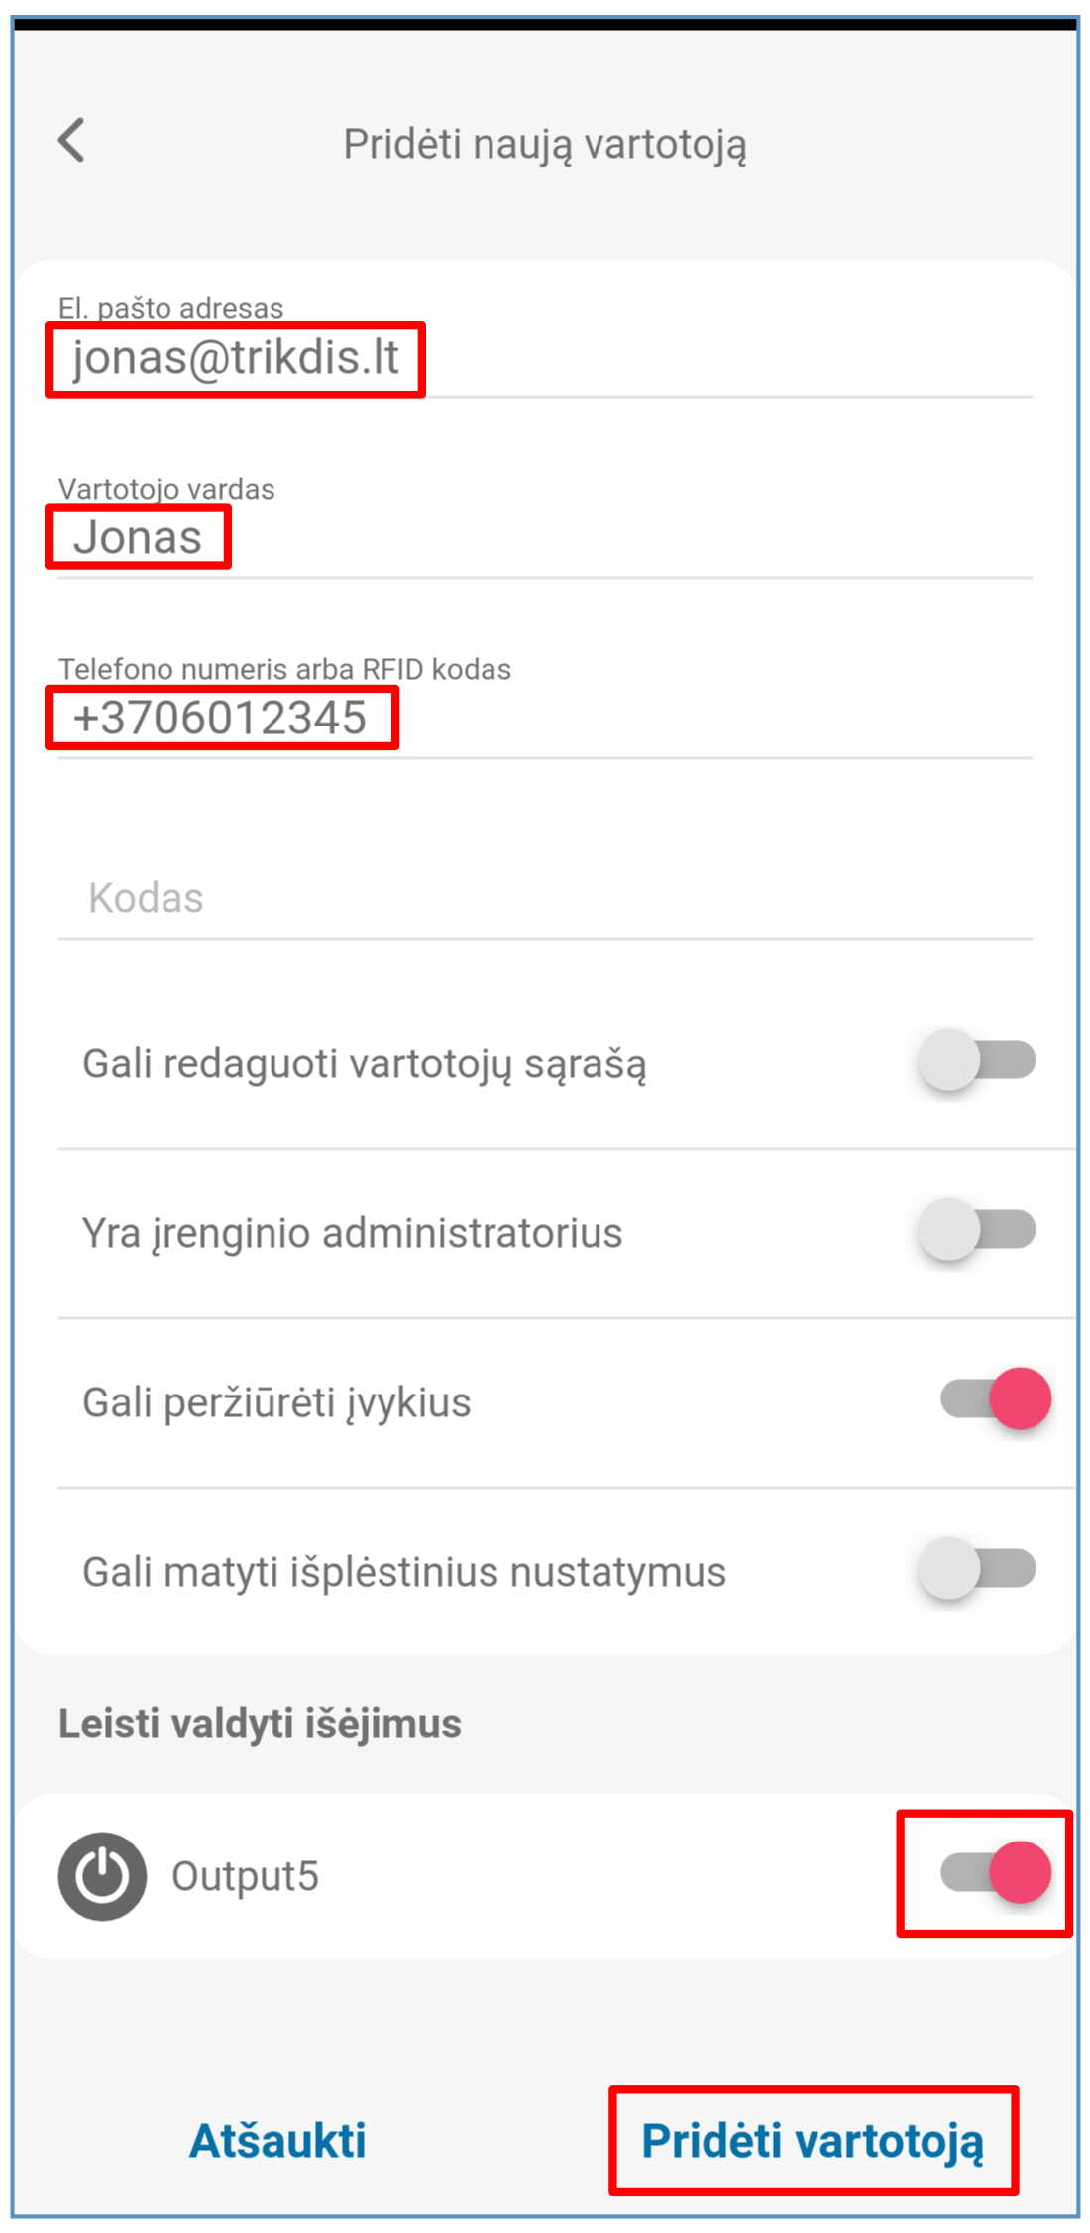Screen dimensions: 1090x2233
Task: Click the 'Telefono numeris arba RFID kodas' label
Action: 284,669
